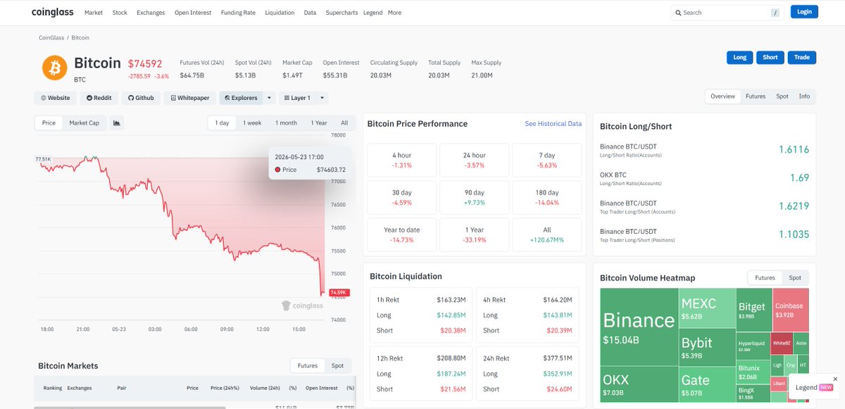Screen dimensions: 845x409
Task: Expand the Layer 1 dropdown arrow
Action: pyautogui.click(x=322, y=98)
